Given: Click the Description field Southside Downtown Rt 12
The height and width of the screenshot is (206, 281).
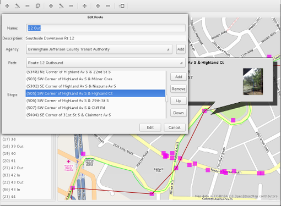Looking at the screenshot, I should (x=106, y=38).
